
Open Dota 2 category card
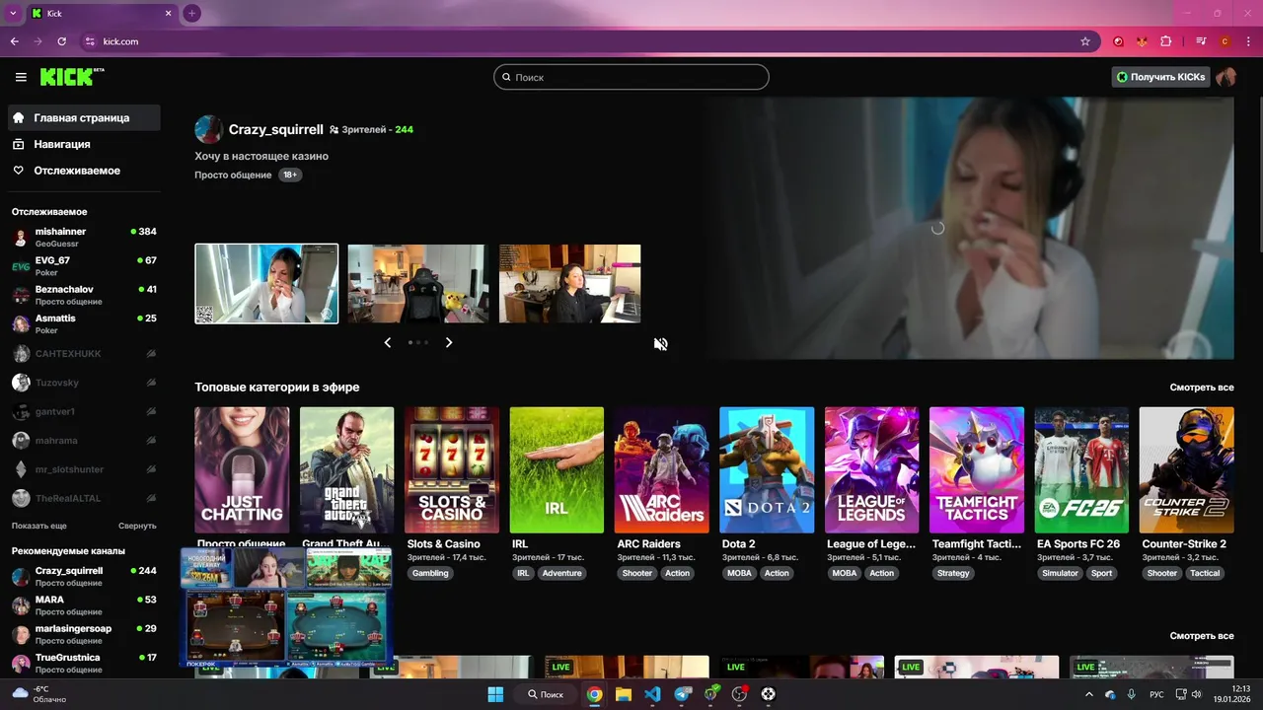pyautogui.click(x=767, y=470)
